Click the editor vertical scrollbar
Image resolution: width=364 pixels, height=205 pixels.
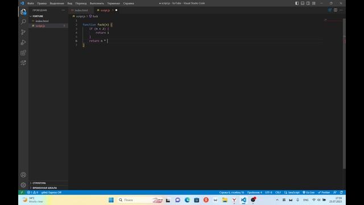point(344,93)
